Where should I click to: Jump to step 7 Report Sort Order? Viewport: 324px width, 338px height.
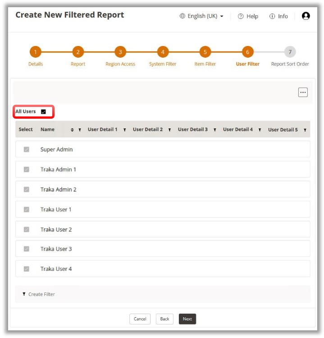click(290, 52)
